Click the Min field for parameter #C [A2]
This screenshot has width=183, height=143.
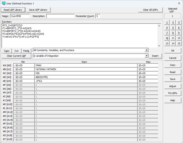pyautogui.click(x=24, y=73)
